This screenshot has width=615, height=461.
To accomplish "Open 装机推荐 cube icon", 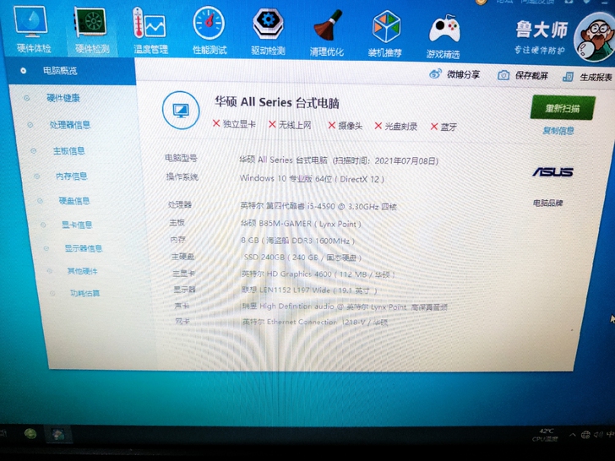I will point(386,27).
